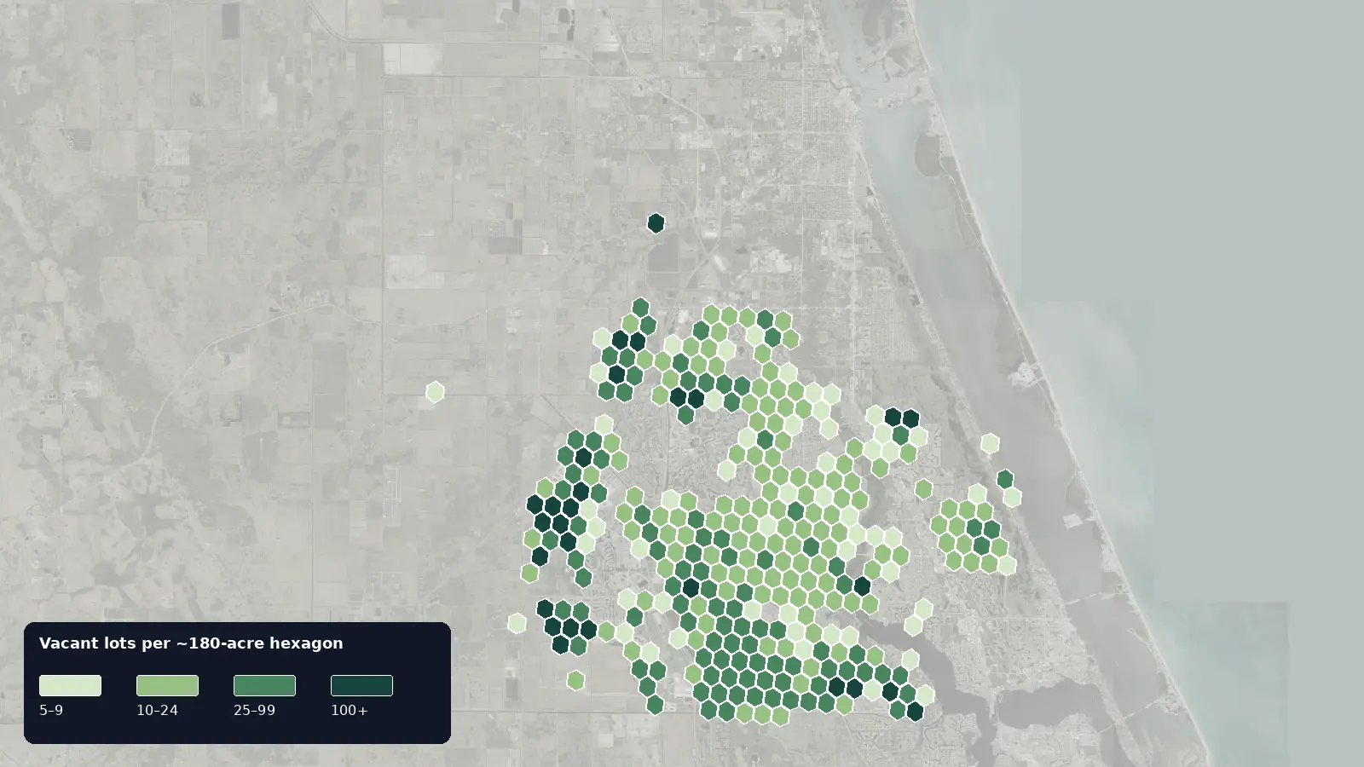Image resolution: width=1364 pixels, height=767 pixels.
Task: Click the 10–24 legend color swatch
Action: point(167,685)
